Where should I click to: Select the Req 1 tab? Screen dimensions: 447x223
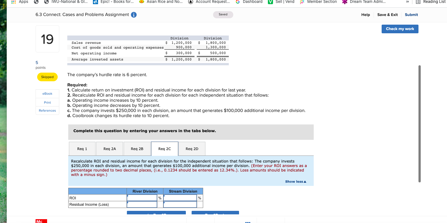[x=82, y=148]
